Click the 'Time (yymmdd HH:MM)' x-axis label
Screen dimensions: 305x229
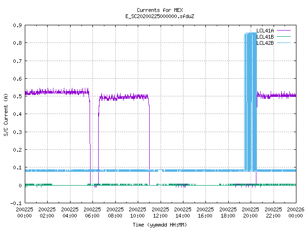(x=160, y=225)
